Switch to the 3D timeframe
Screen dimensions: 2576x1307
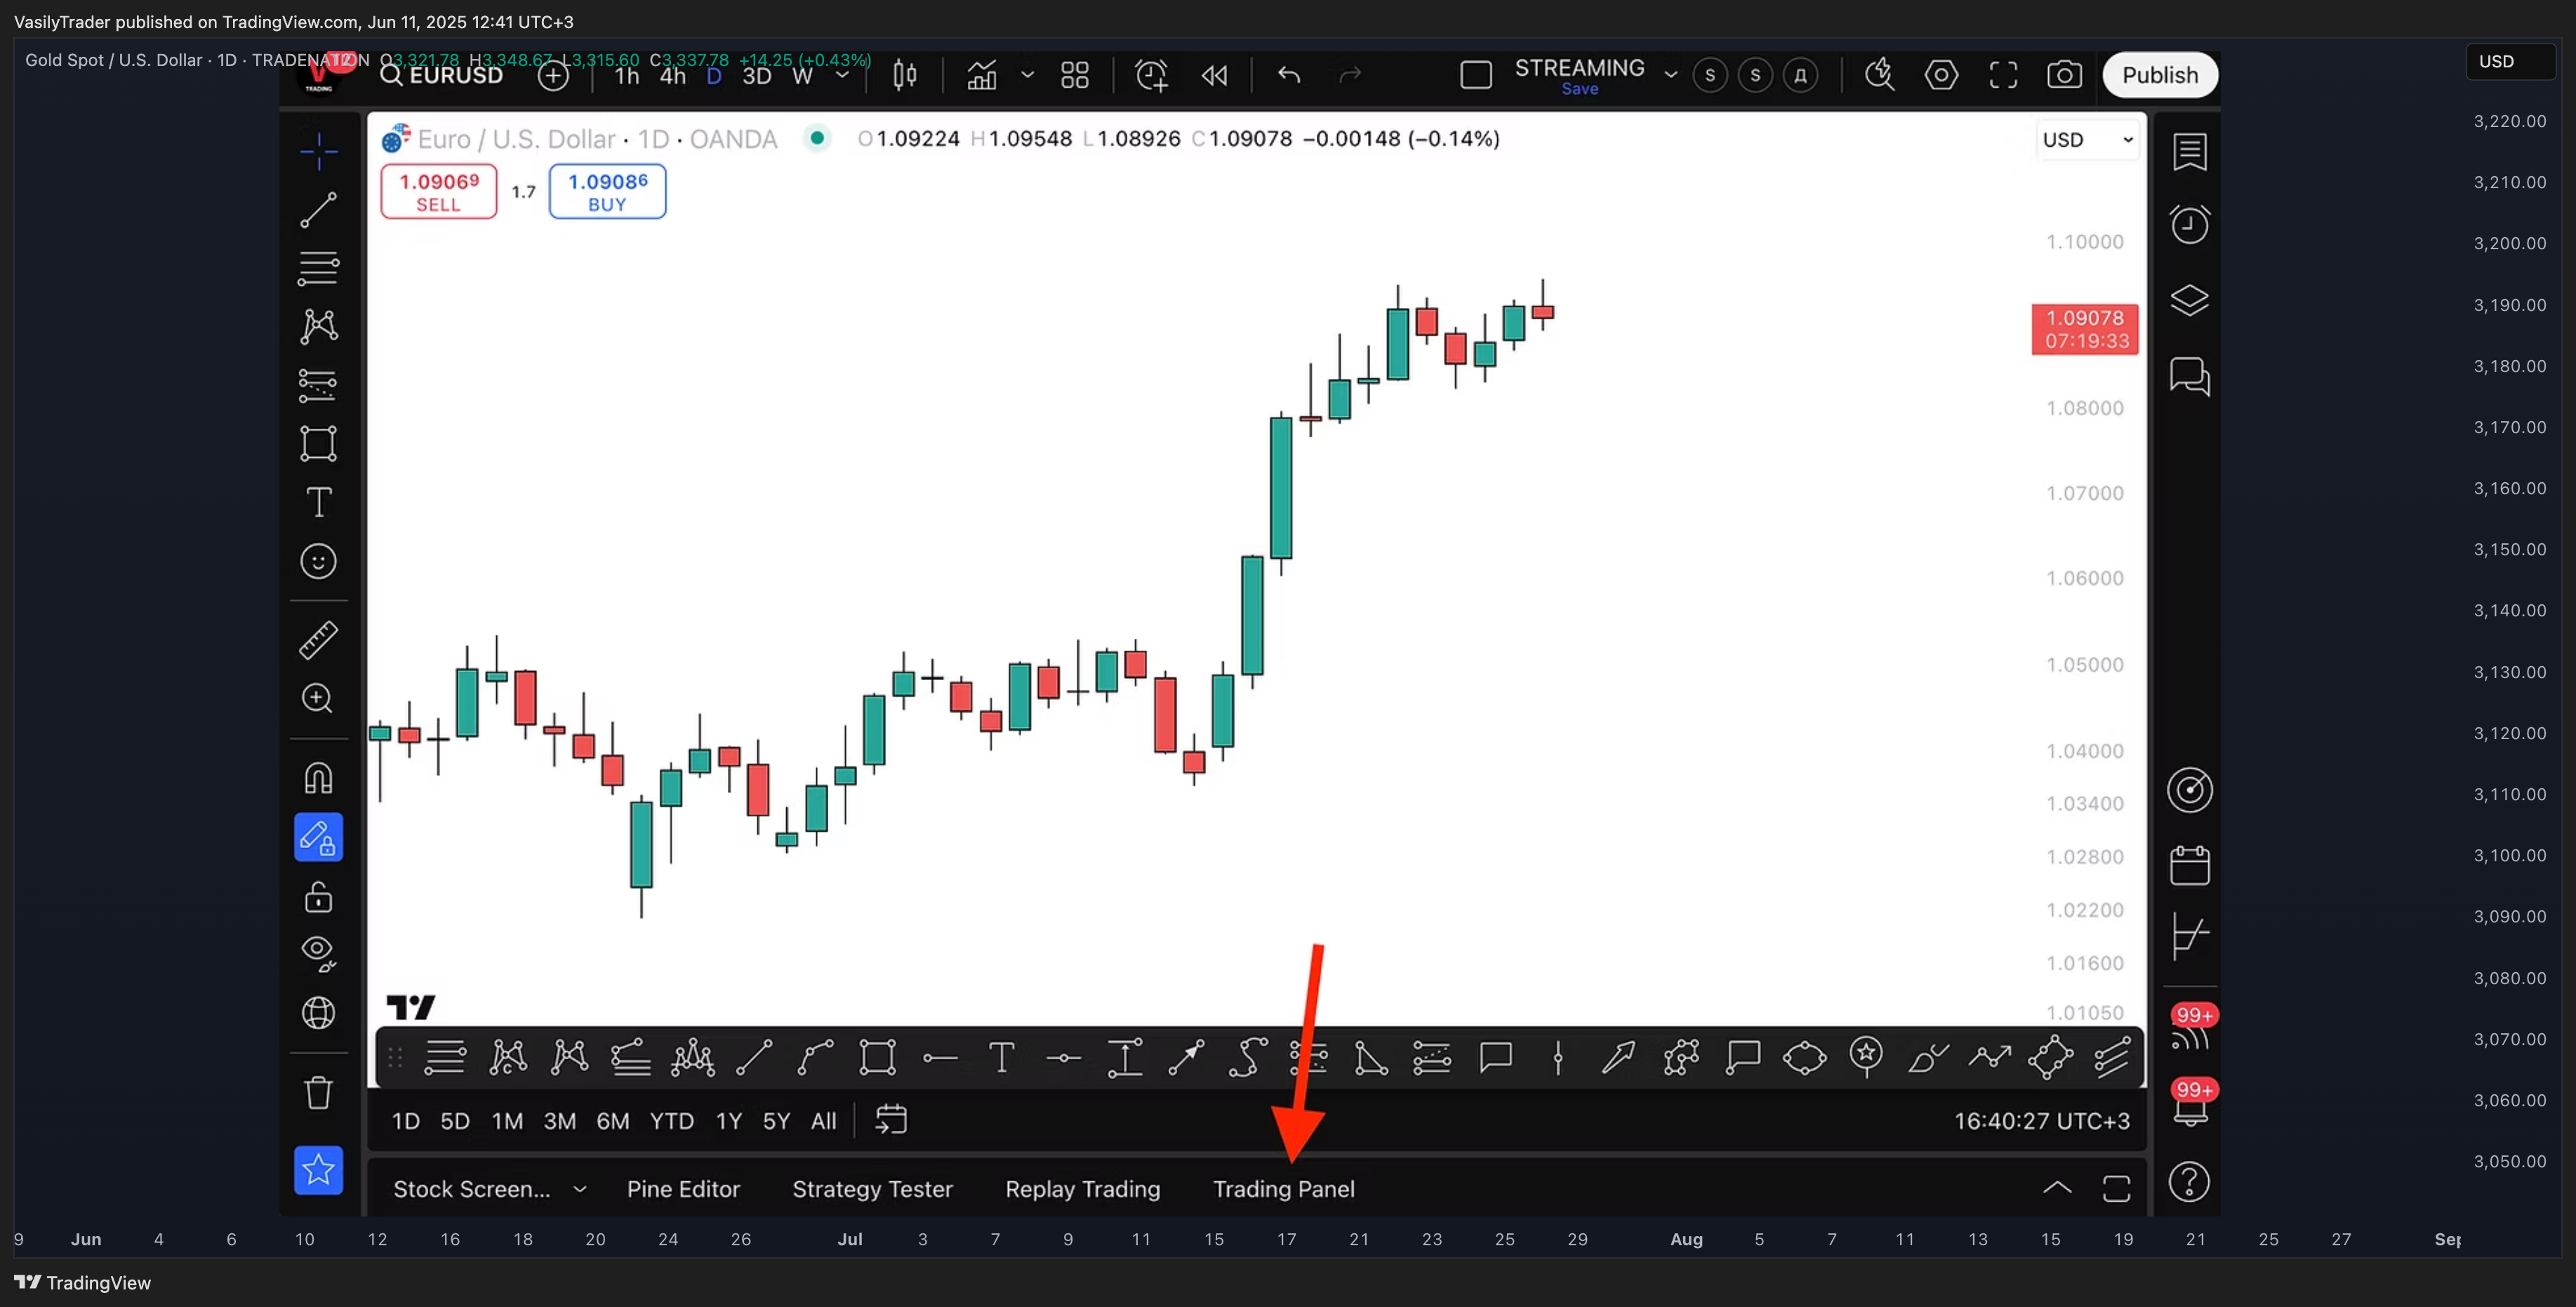pyautogui.click(x=756, y=76)
